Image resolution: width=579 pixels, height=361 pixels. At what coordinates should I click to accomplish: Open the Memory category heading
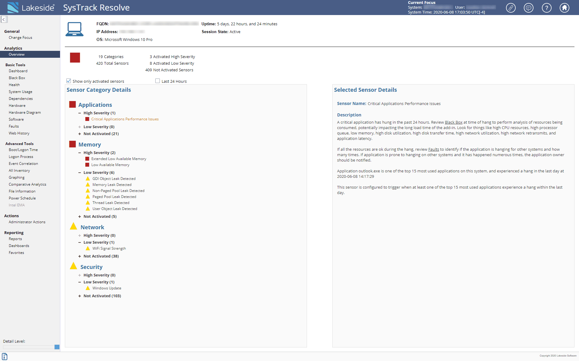(x=90, y=144)
